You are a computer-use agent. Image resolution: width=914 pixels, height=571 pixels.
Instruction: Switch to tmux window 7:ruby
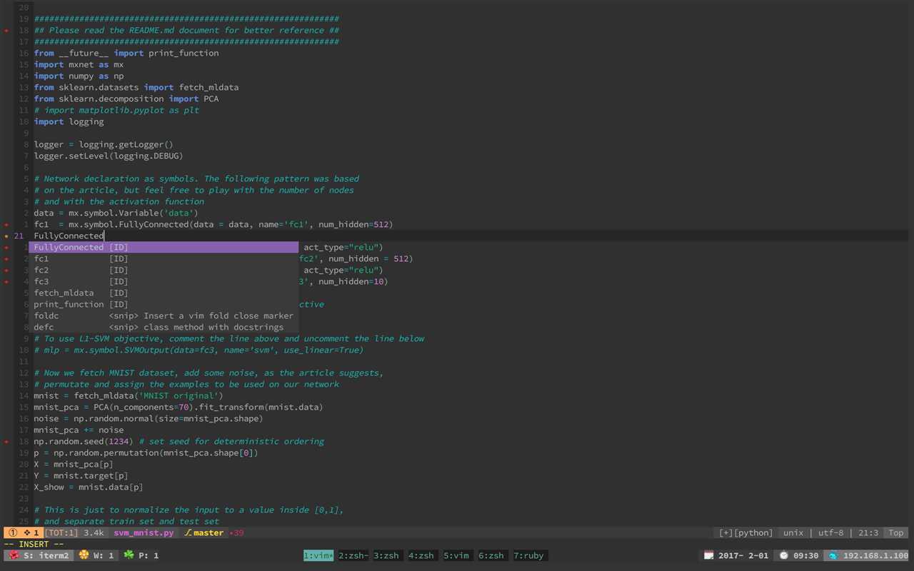point(528,555)
